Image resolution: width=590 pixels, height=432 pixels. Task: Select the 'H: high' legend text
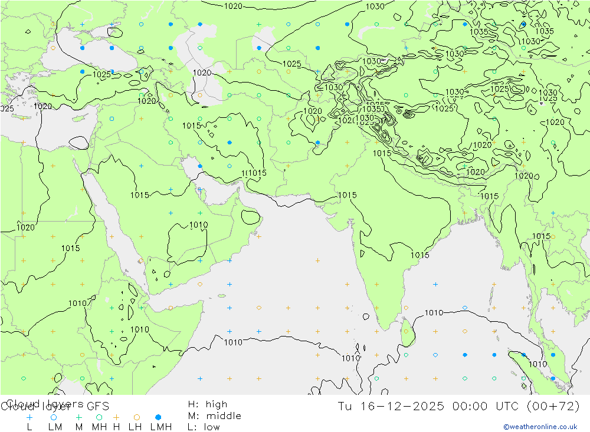[x=208, y=404]
